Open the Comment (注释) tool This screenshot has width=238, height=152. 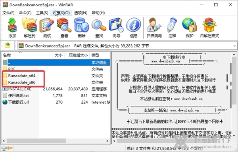coord(172,25)
